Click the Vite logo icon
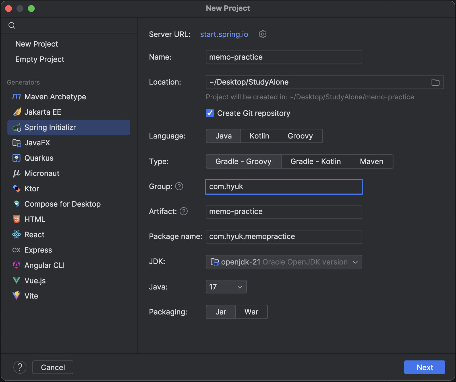Viewport: 456px width, 382px height. (16, 295)
